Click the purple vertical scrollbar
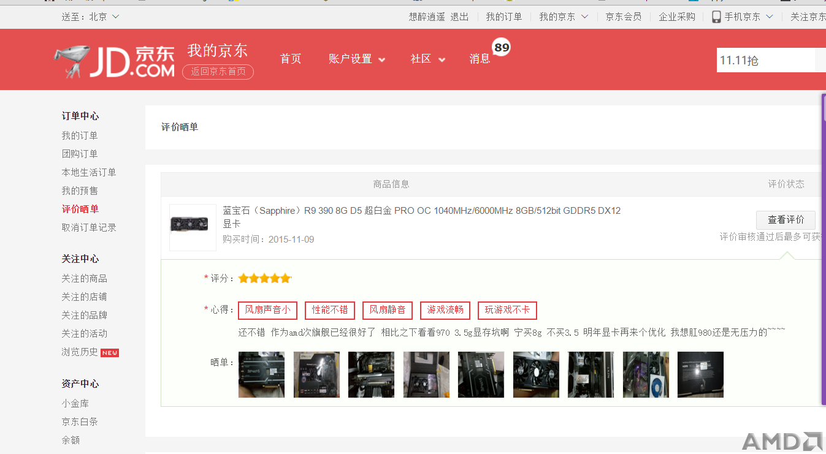 tap(824, 249)
